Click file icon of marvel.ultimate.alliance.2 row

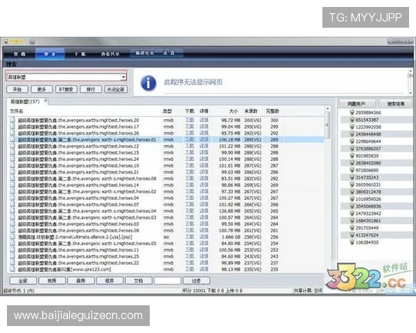point(12,237)
